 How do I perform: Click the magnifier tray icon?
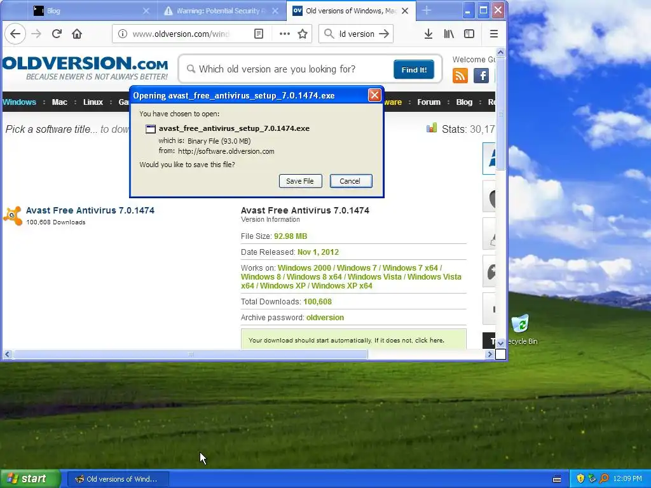604,478
